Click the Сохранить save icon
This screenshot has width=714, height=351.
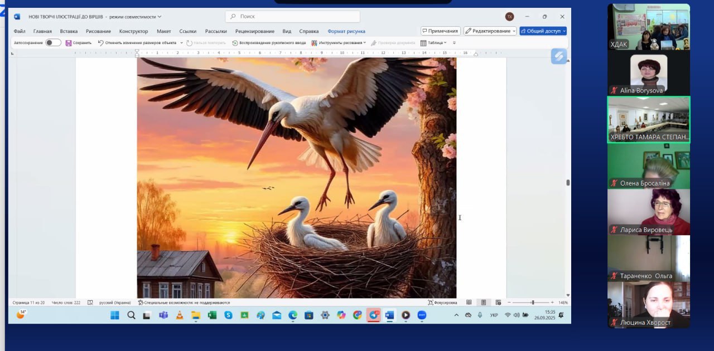coord(69,43)
